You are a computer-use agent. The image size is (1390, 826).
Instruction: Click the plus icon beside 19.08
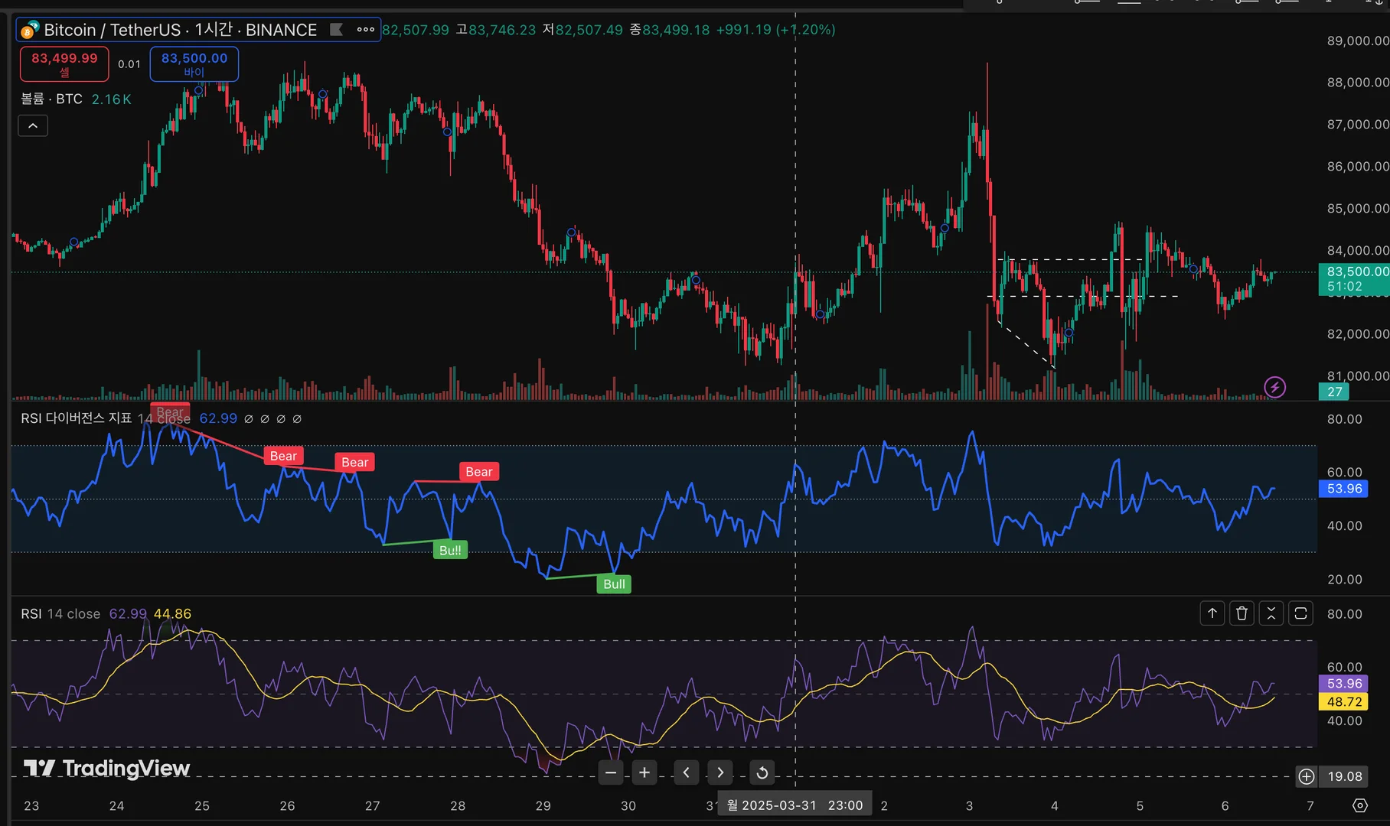tap(1306, 777)
